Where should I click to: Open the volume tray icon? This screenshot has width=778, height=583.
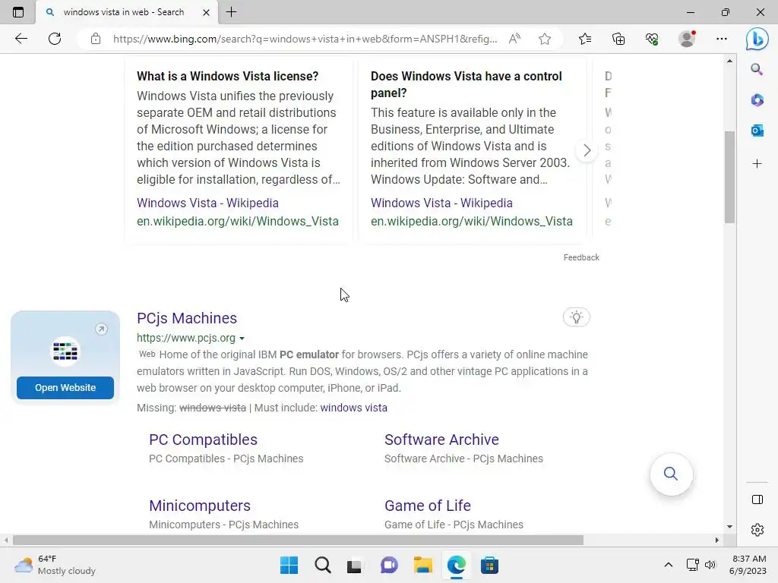710,565
